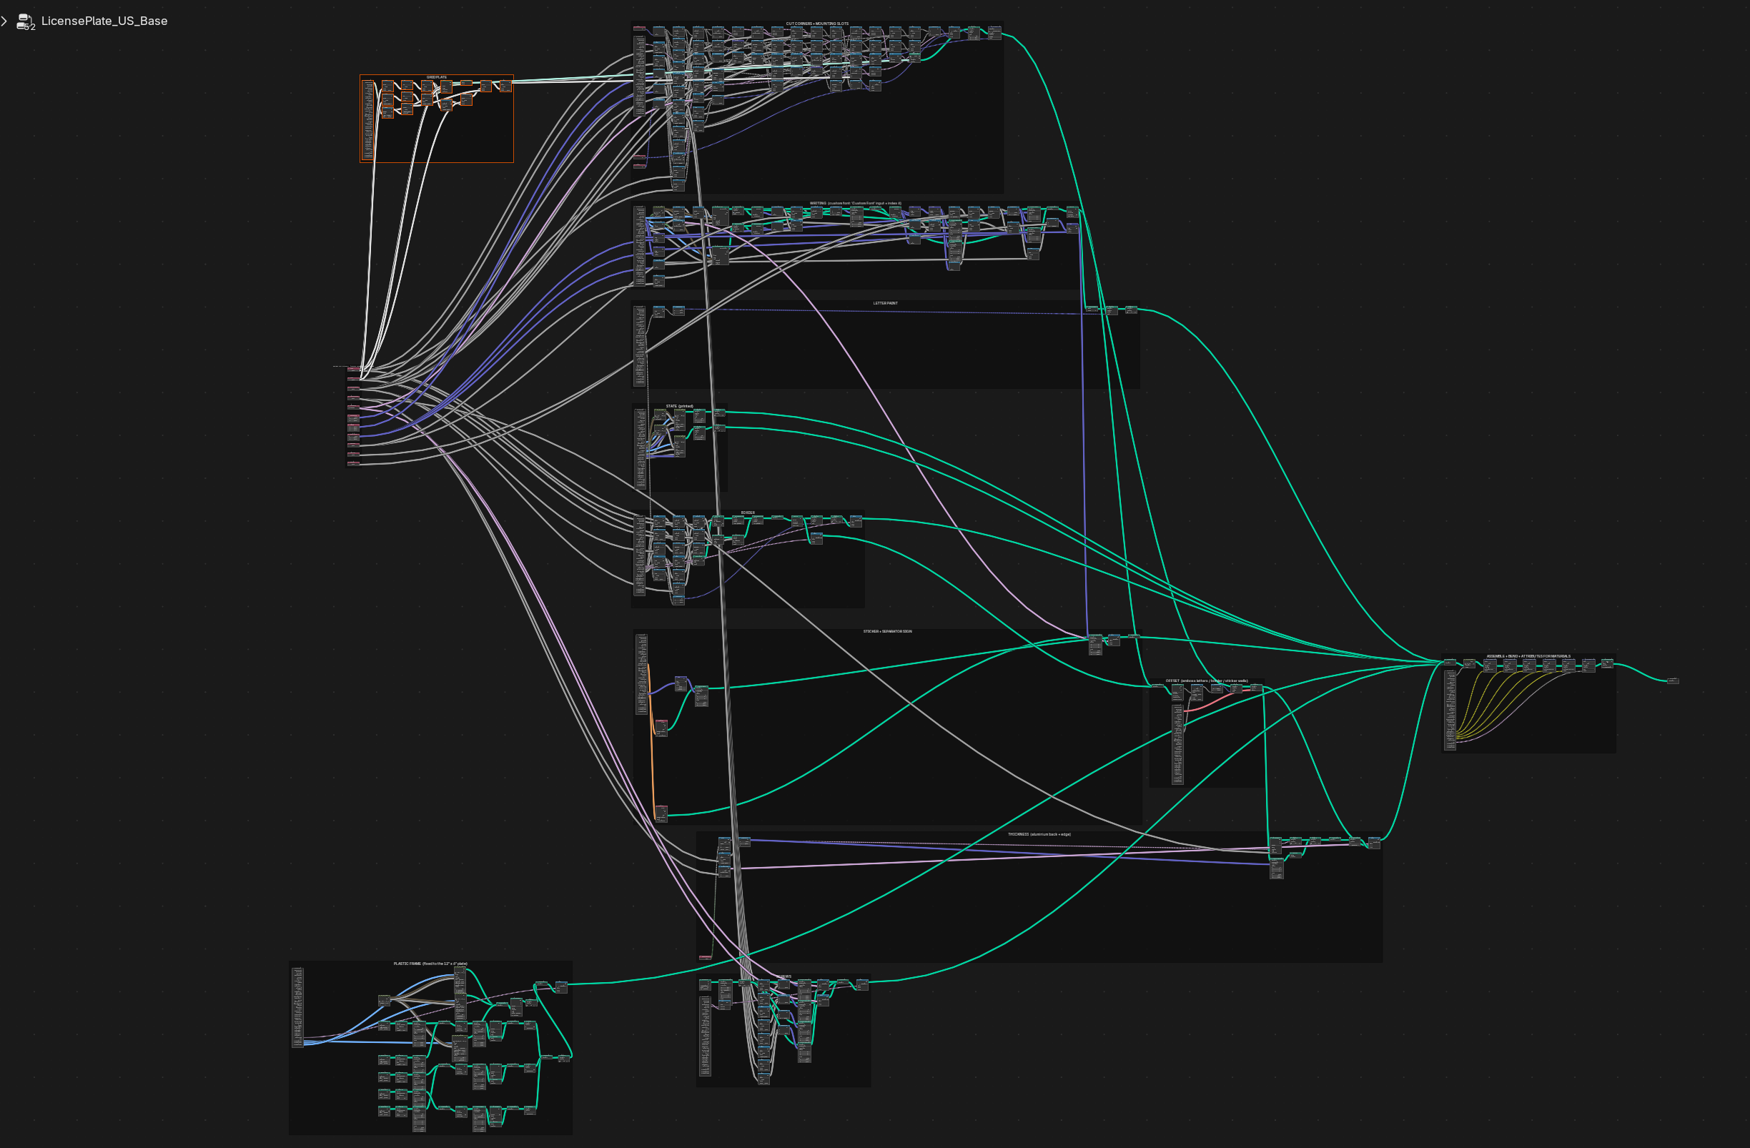Select the OFFSET emboss letters frame label
1750x1148 pixels.
[x=1207, y=681]
